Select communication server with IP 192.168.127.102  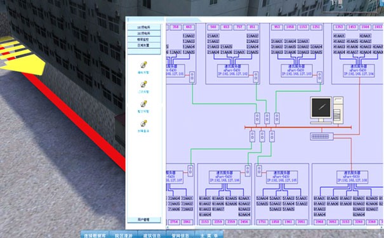(x=233, y=70)
